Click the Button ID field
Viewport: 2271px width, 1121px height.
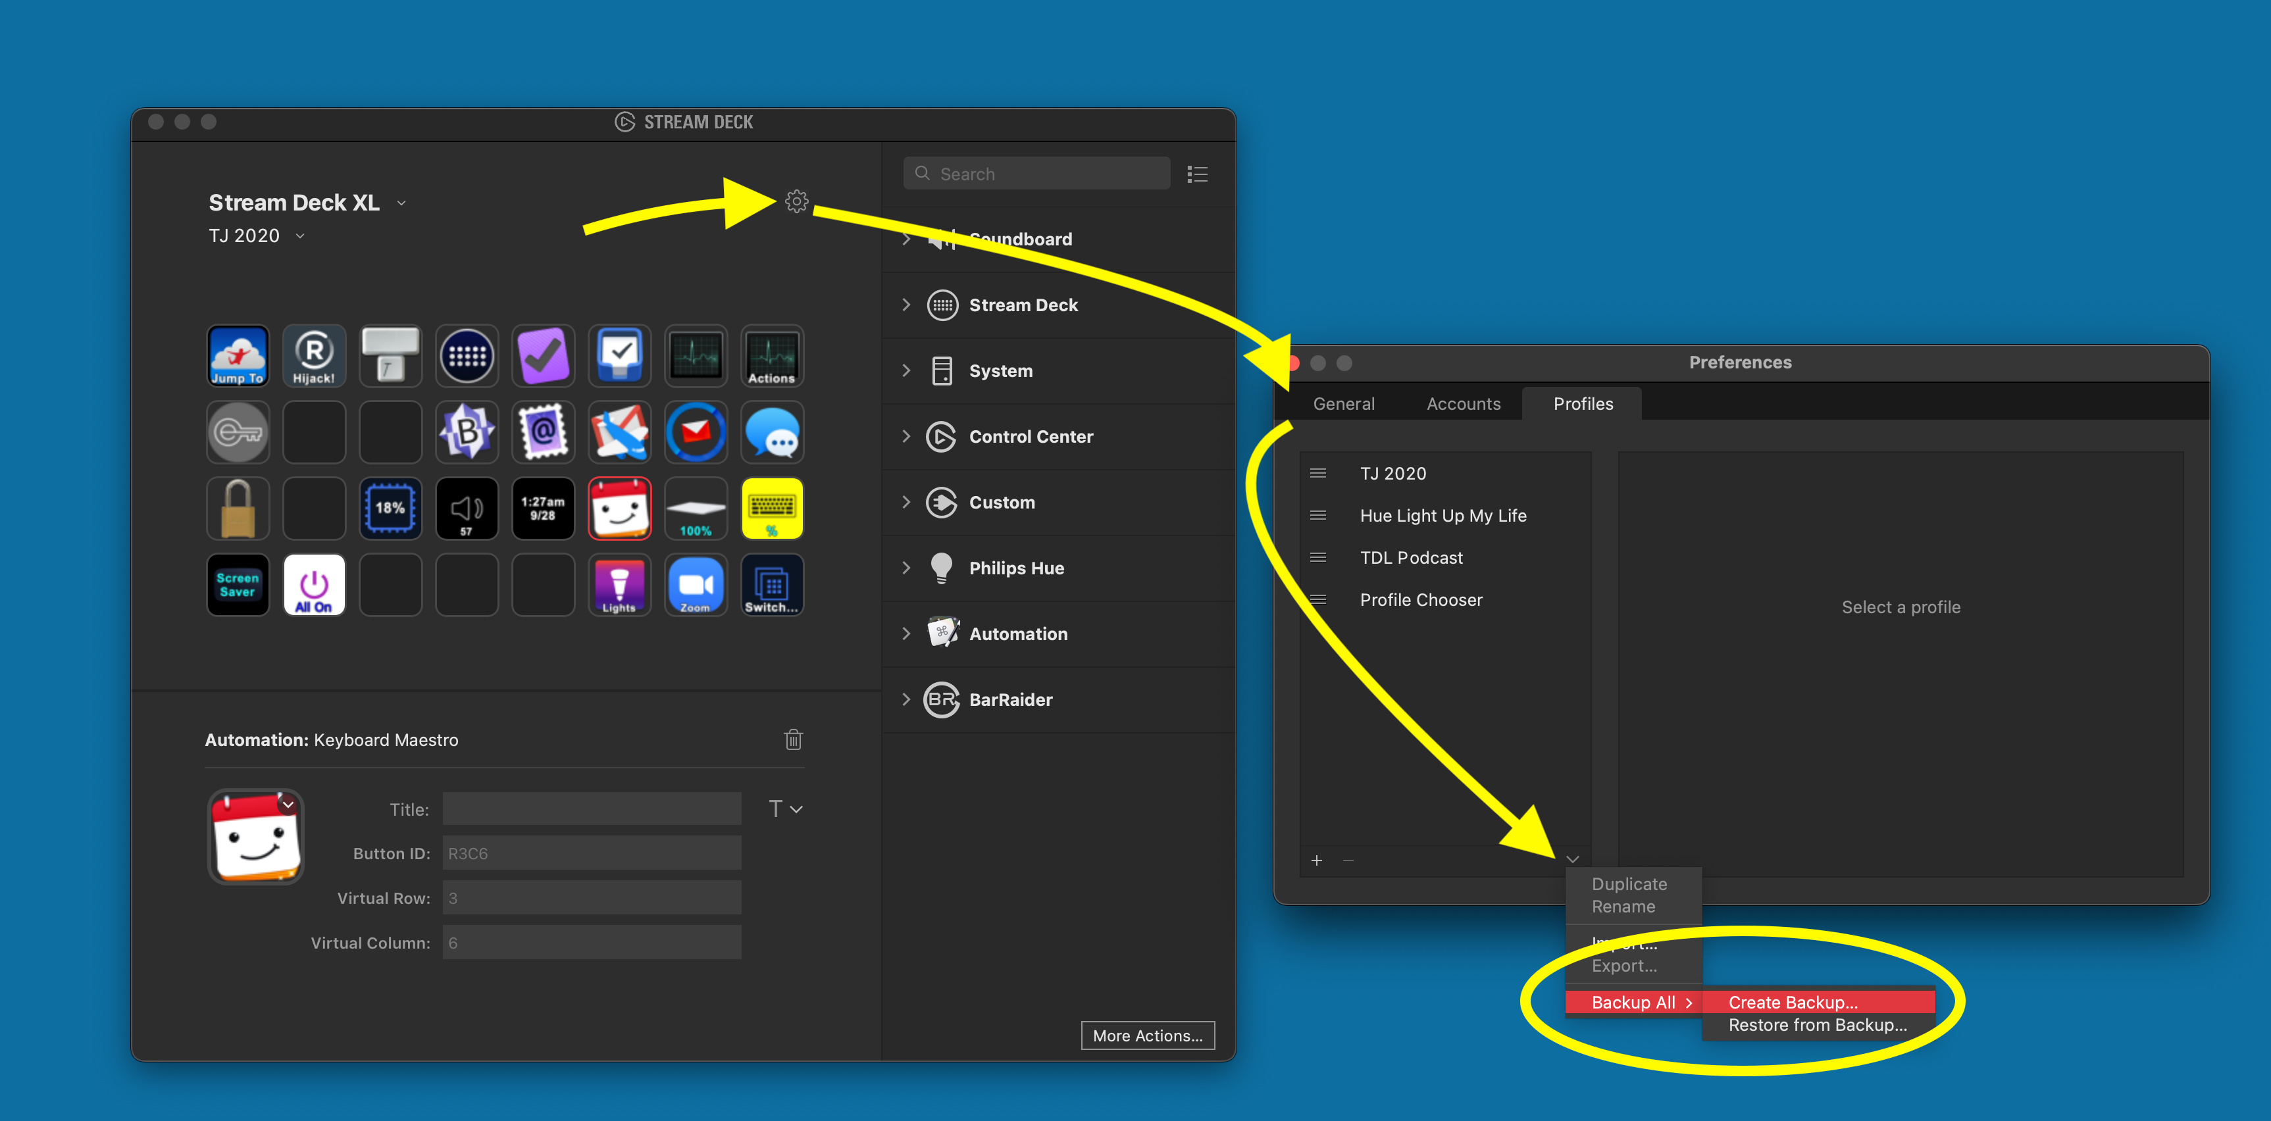592,854
